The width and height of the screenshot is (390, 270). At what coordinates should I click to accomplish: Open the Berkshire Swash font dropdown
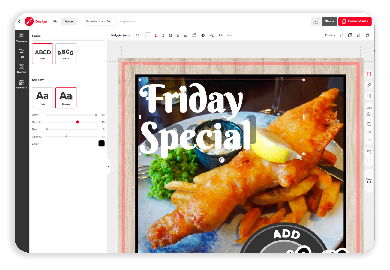click(x=120, y=35)
